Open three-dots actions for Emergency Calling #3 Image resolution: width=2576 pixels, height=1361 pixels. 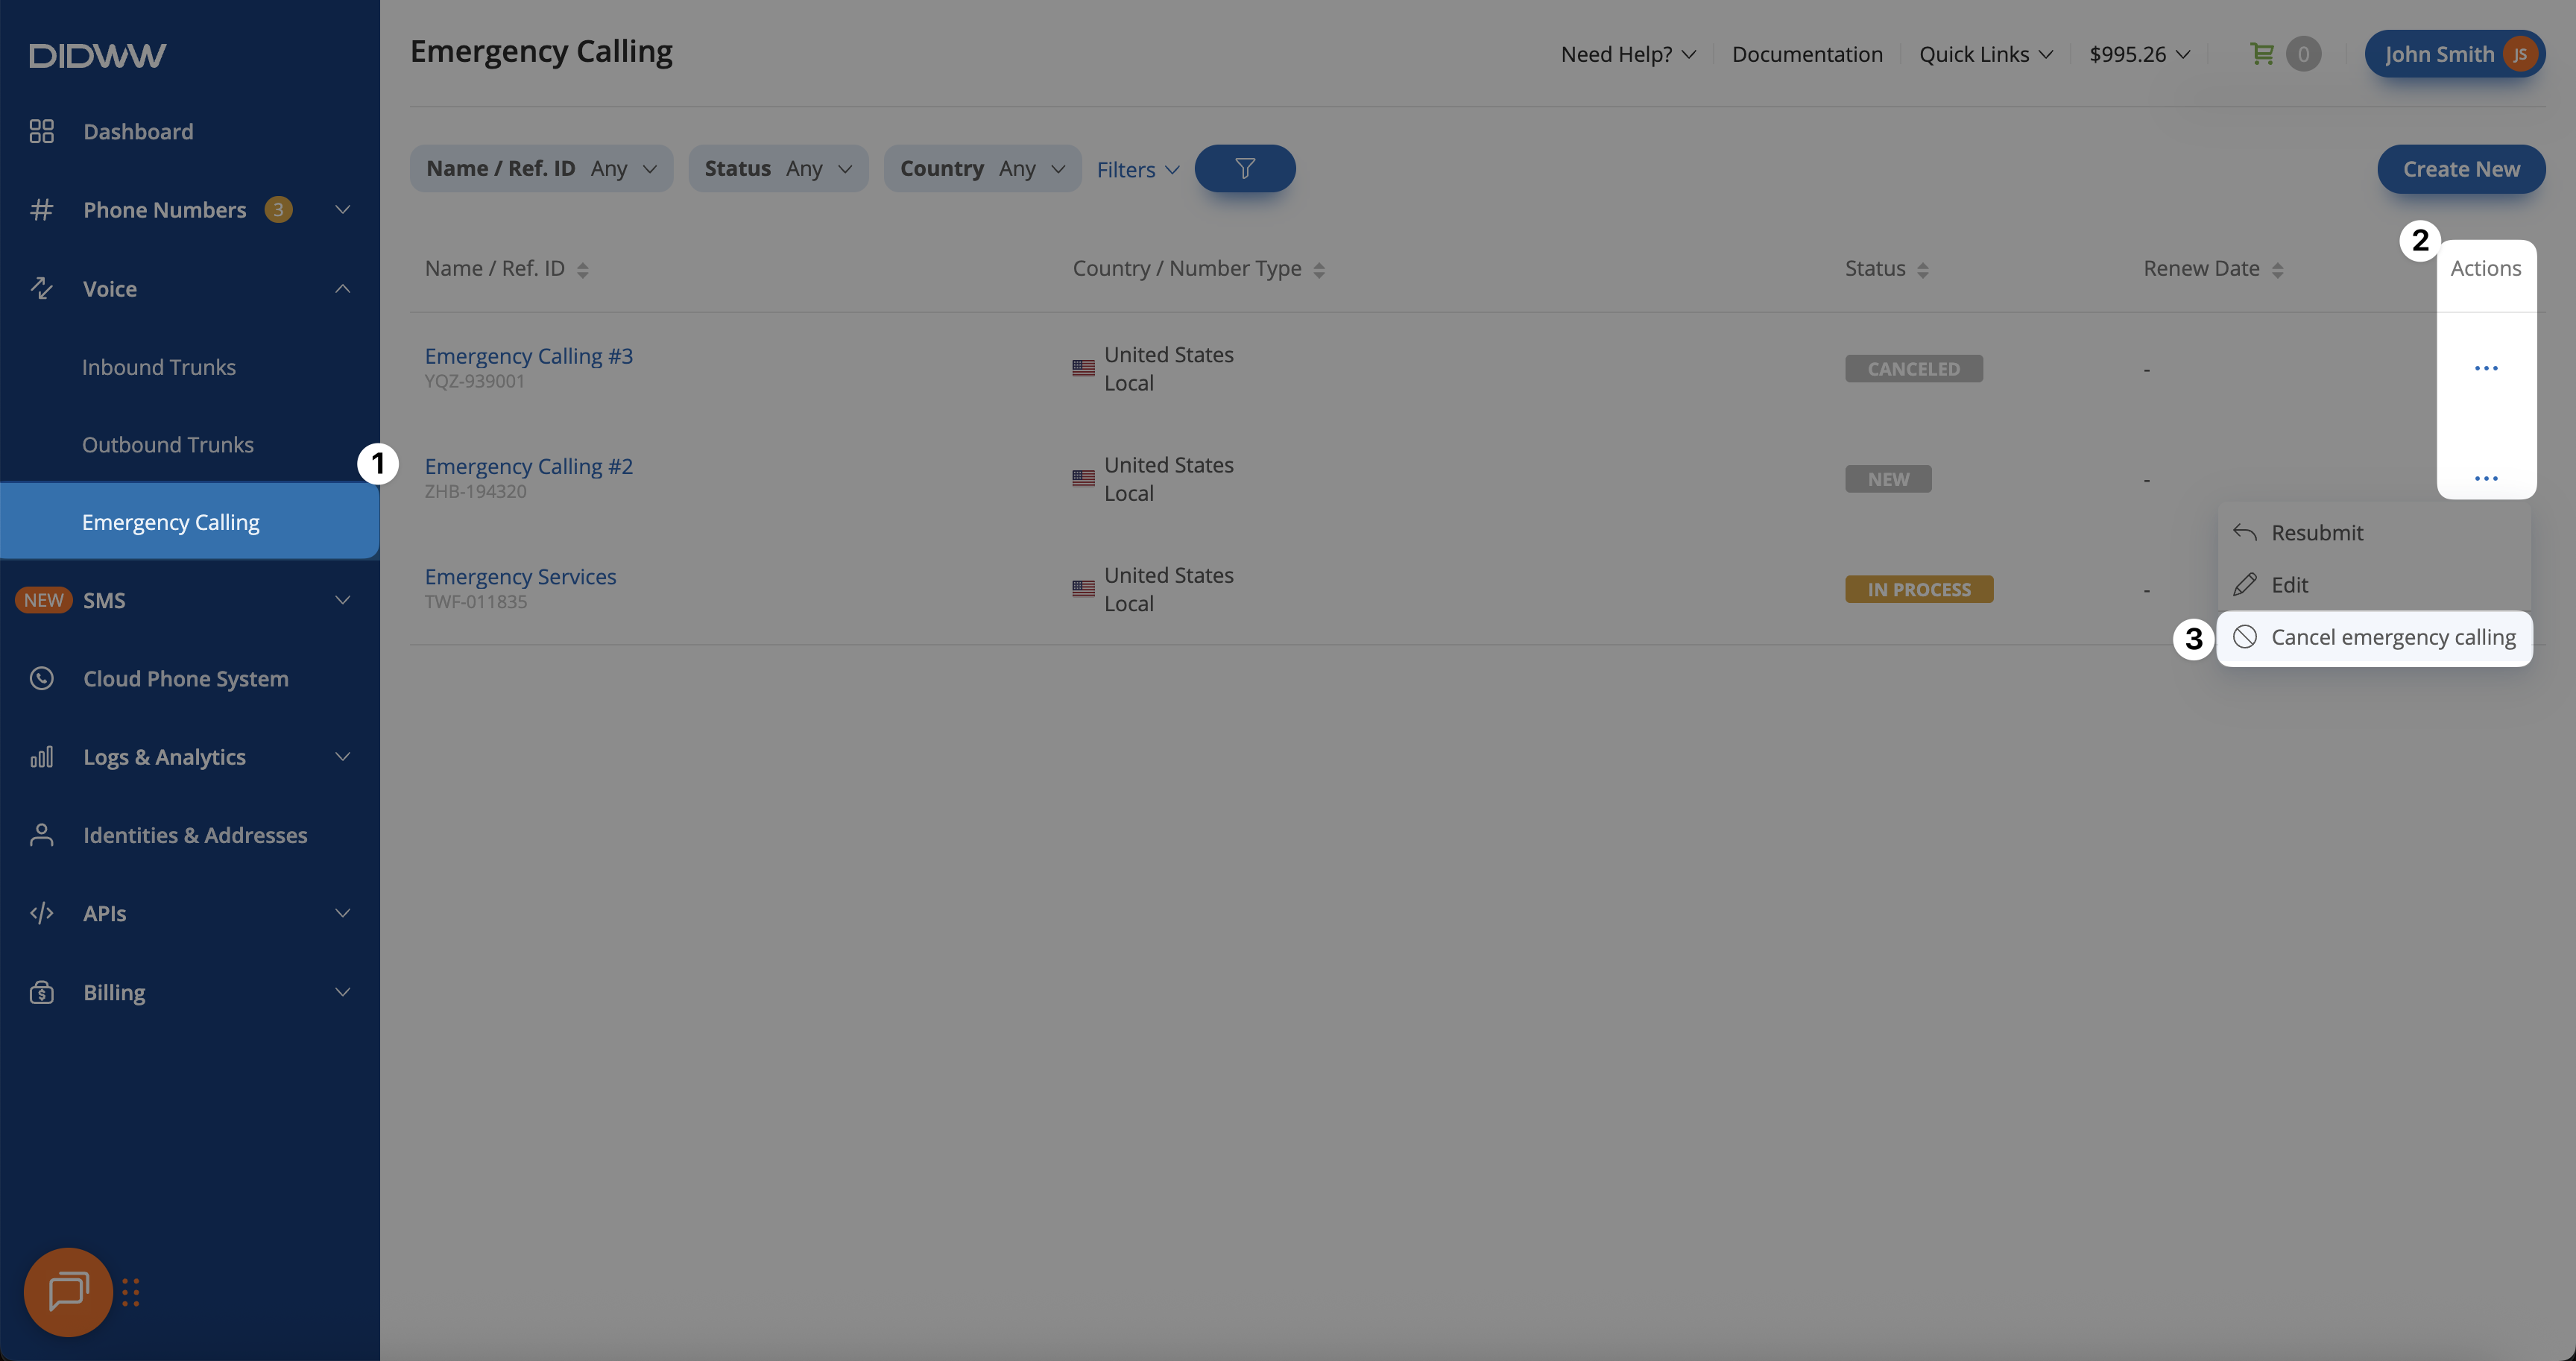tap(2485, 368)
